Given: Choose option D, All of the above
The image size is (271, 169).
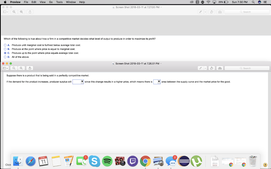Looking at the screenshot, I should pyautogui.click(x=5, y=57).
